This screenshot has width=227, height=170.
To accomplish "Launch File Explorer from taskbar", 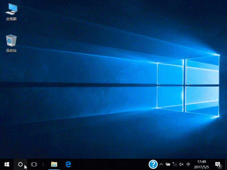I will click(54, 164).
